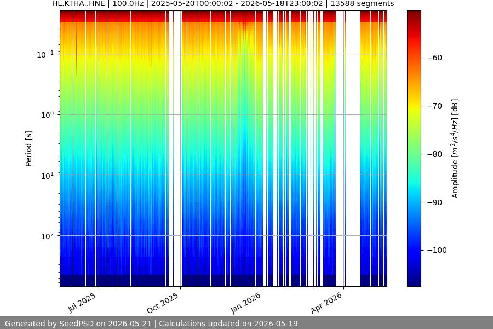Image resolution: width=493 pixels, height=329 pixels.
Task: Click the -60 colorbar tick label
Action: pos(434,58)
